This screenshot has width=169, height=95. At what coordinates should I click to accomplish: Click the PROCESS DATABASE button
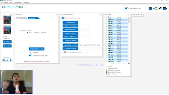pyautogui.click(x=36, y=49)
